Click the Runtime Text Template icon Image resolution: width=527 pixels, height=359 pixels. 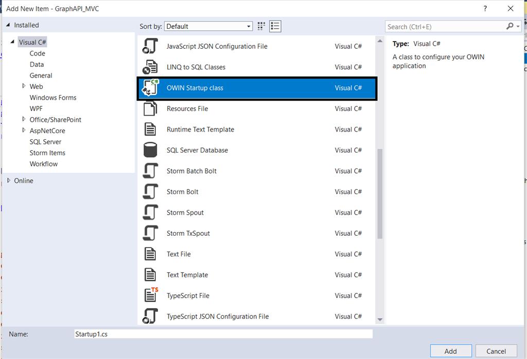click(x=150, y=129)
